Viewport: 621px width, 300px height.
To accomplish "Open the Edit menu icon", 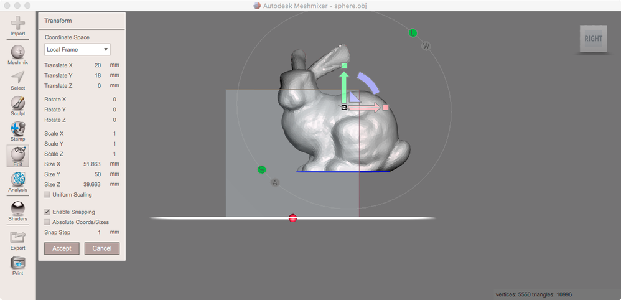I will click(18, 156).
